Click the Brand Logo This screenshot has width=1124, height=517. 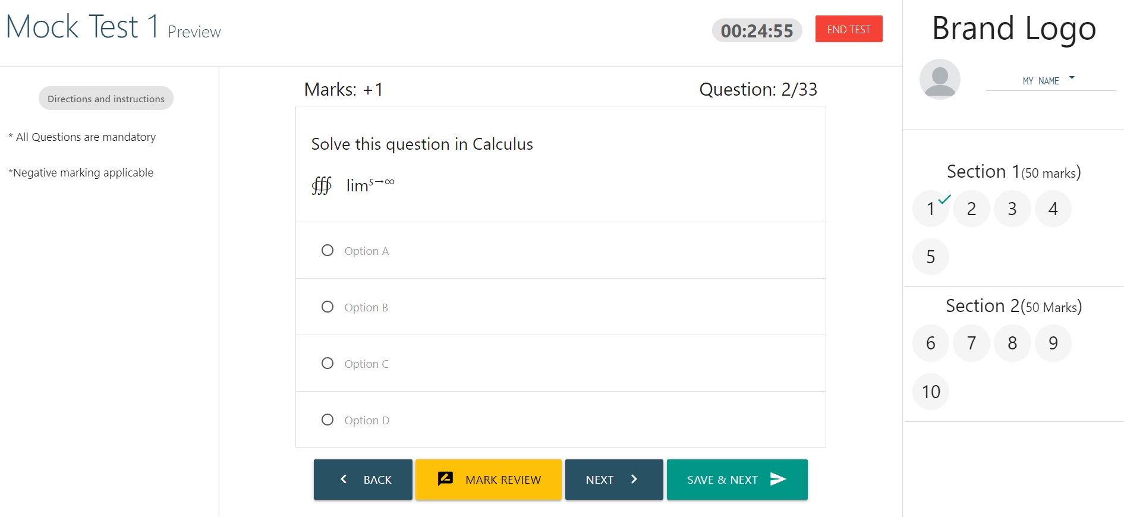(1013, 28)
